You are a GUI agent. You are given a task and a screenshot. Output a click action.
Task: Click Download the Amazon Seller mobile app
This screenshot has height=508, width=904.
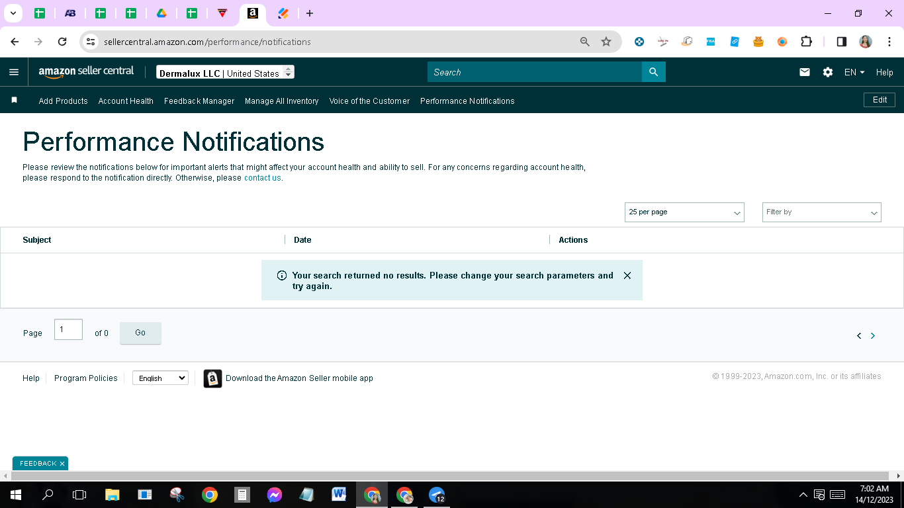299,378
